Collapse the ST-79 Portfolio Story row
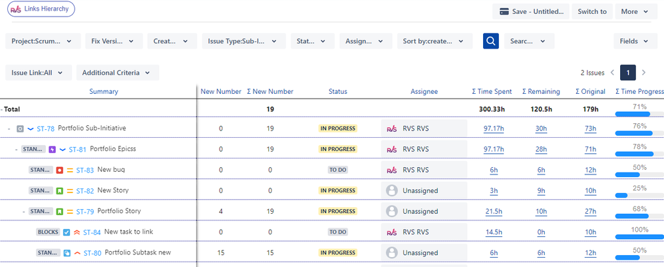This screenshot has width=664, height=267. 24,212
